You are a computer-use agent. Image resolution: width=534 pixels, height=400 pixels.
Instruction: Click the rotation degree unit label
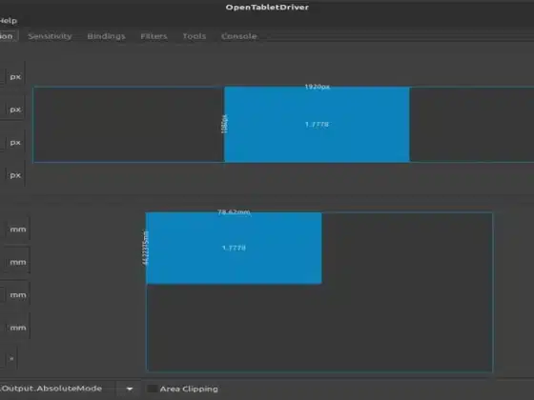tap(11, 358)
